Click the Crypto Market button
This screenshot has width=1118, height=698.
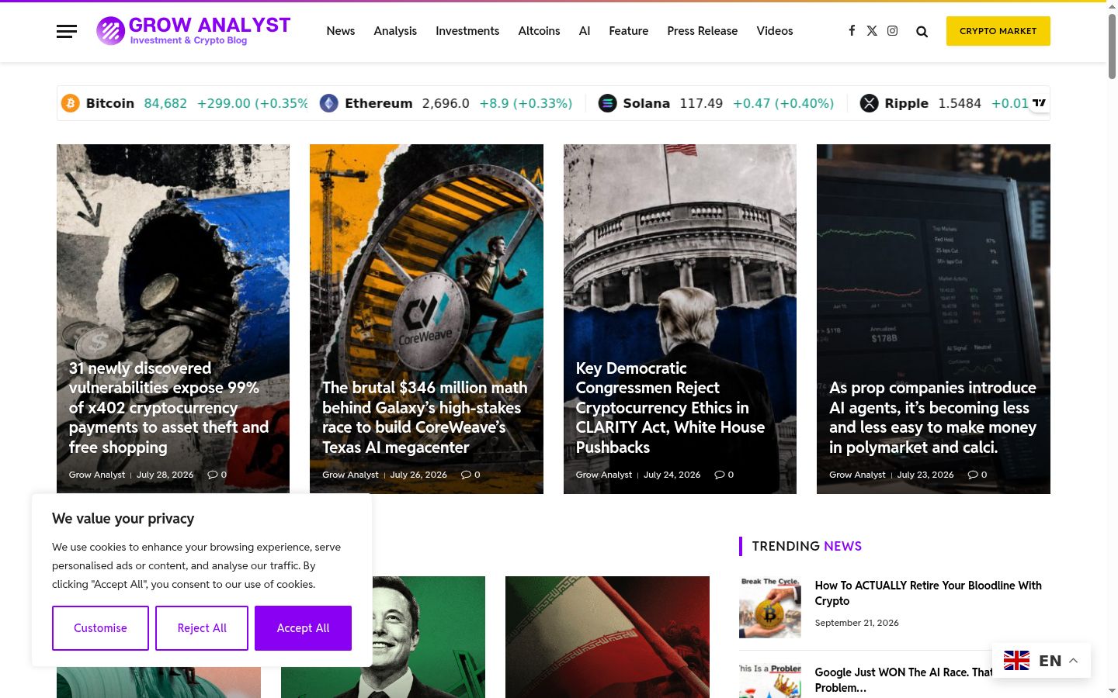click(998, 31)
